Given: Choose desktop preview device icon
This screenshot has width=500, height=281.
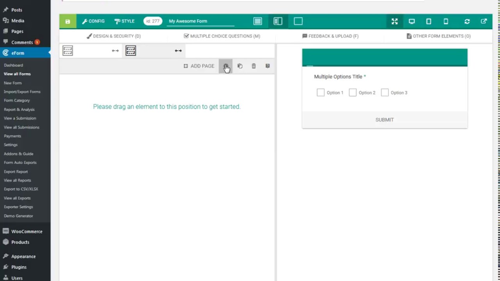Looking at the screenshot, I should 412,21.
